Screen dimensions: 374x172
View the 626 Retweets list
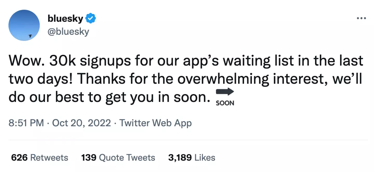39,158
